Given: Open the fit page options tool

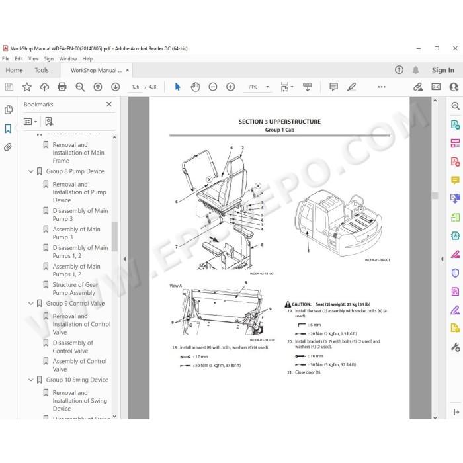Looking at the screenshot, I should point(286,87).
